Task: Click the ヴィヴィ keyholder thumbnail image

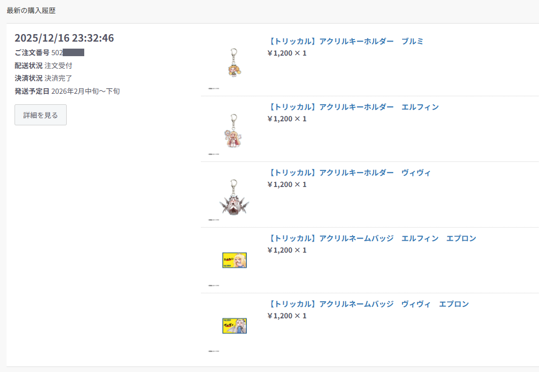Action: tap(234, 198)
